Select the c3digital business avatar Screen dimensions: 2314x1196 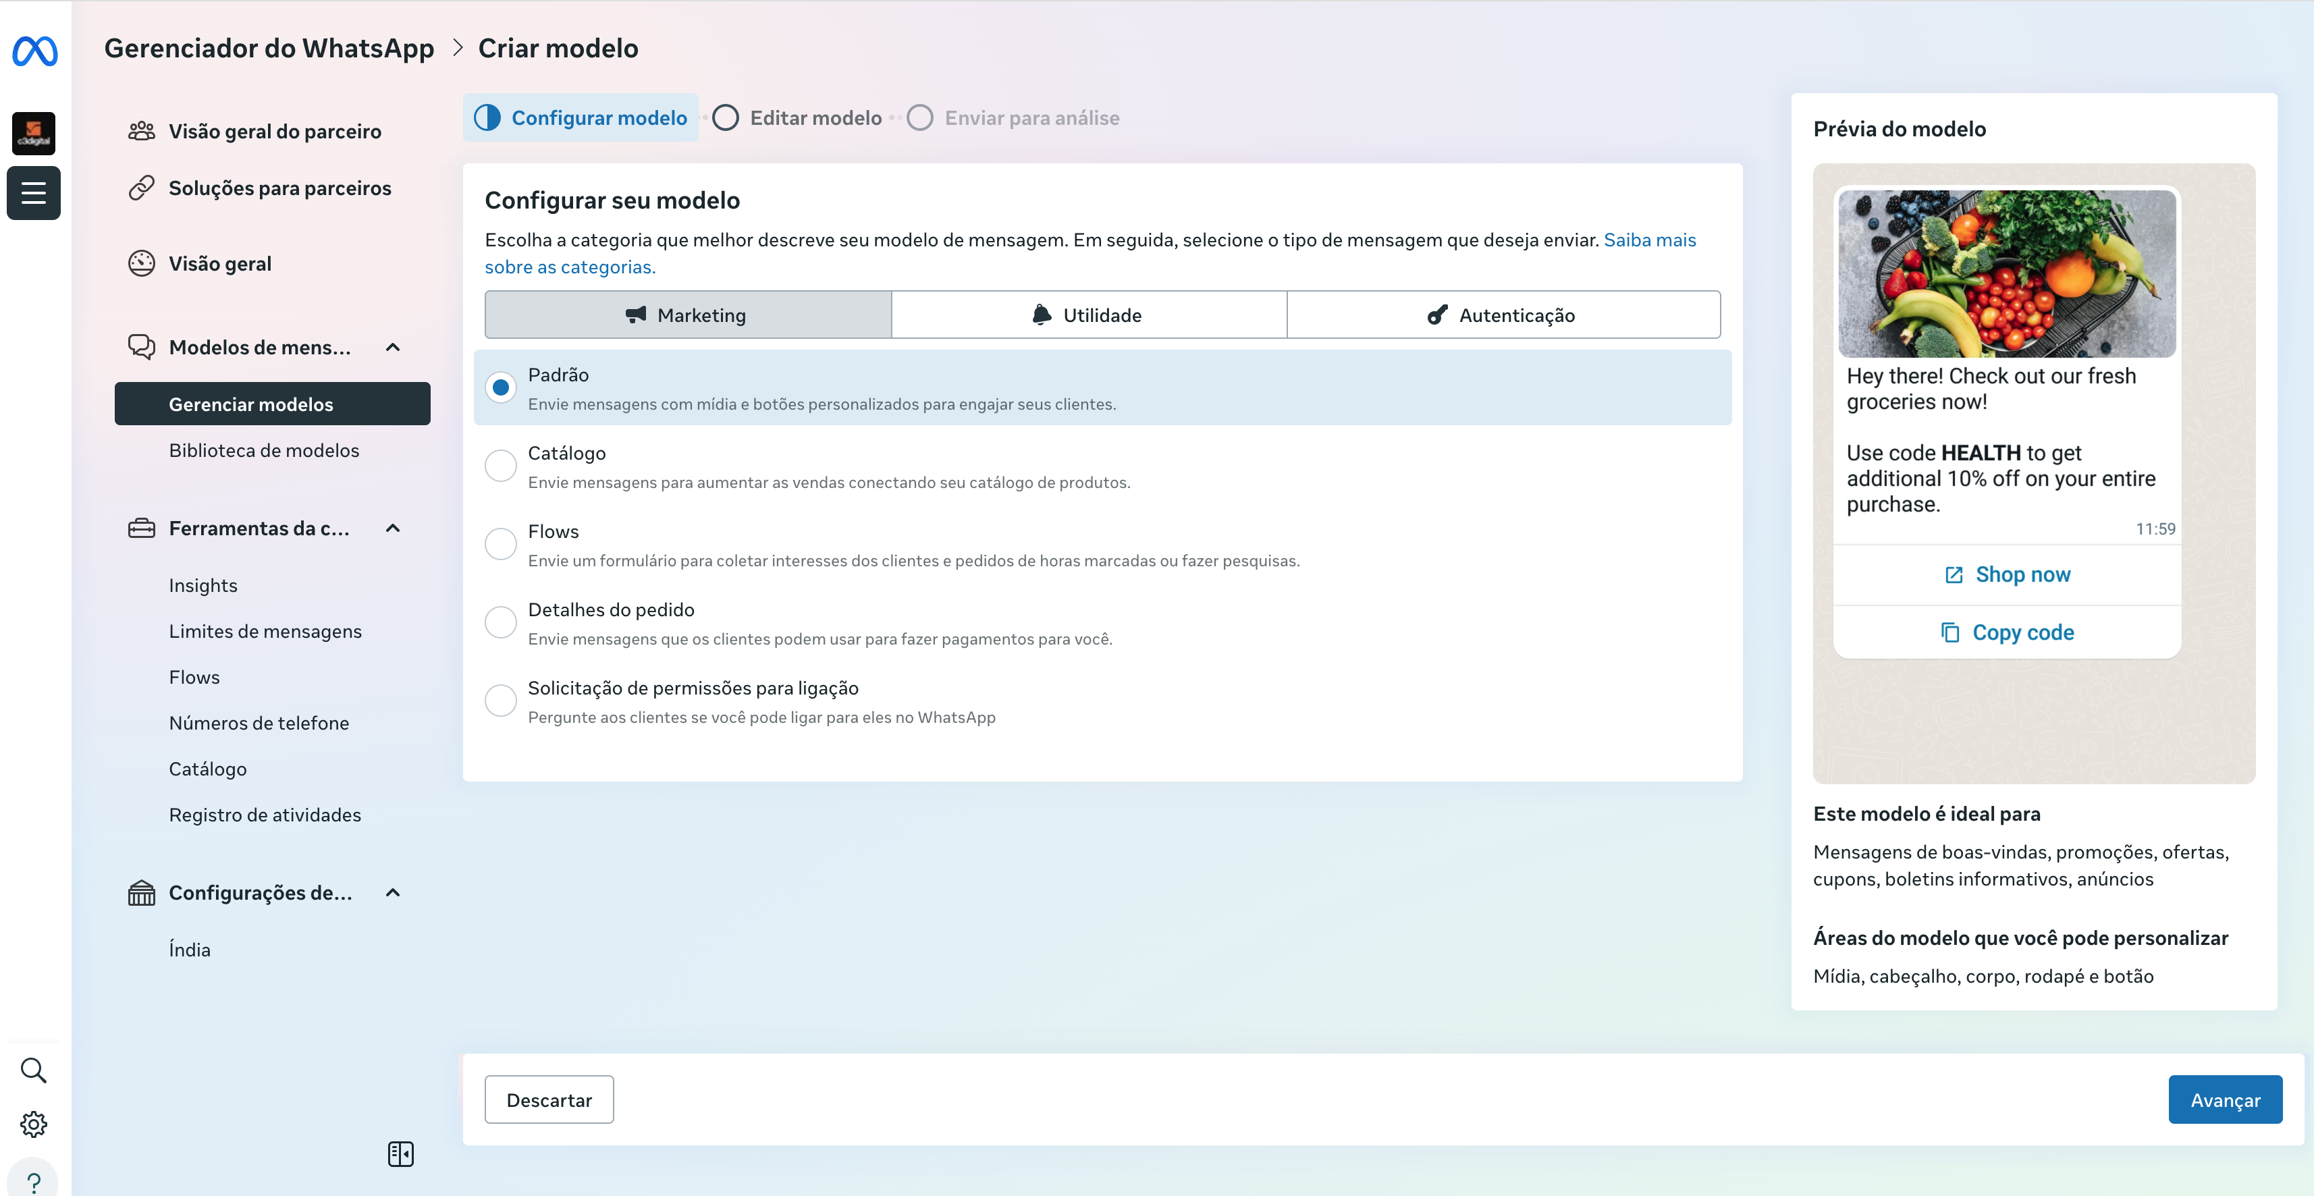pos(33,133)
